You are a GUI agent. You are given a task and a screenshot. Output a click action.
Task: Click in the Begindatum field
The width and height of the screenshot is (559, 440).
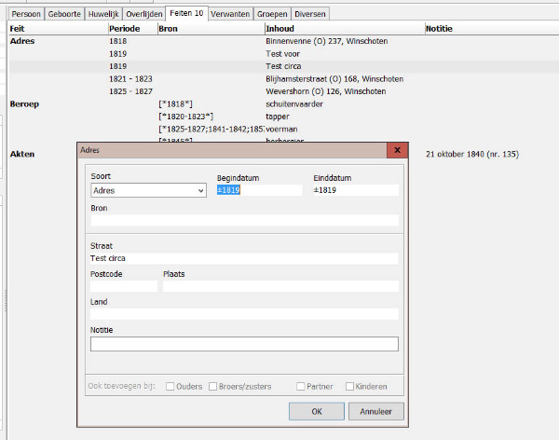pyautogui.click(x=259, y=190)
